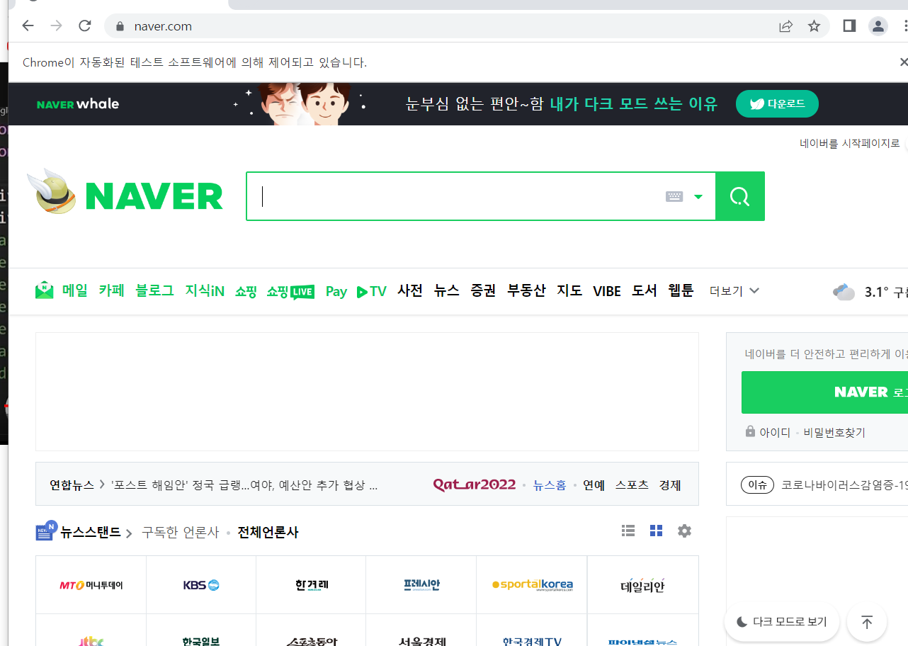Viewport: 908px width, 646px height.
Task: Click the green NAVER login button
Action: 824,392
